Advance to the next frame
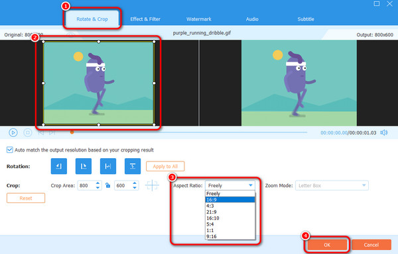Screen dimensions: 398x254 point(52,132)
